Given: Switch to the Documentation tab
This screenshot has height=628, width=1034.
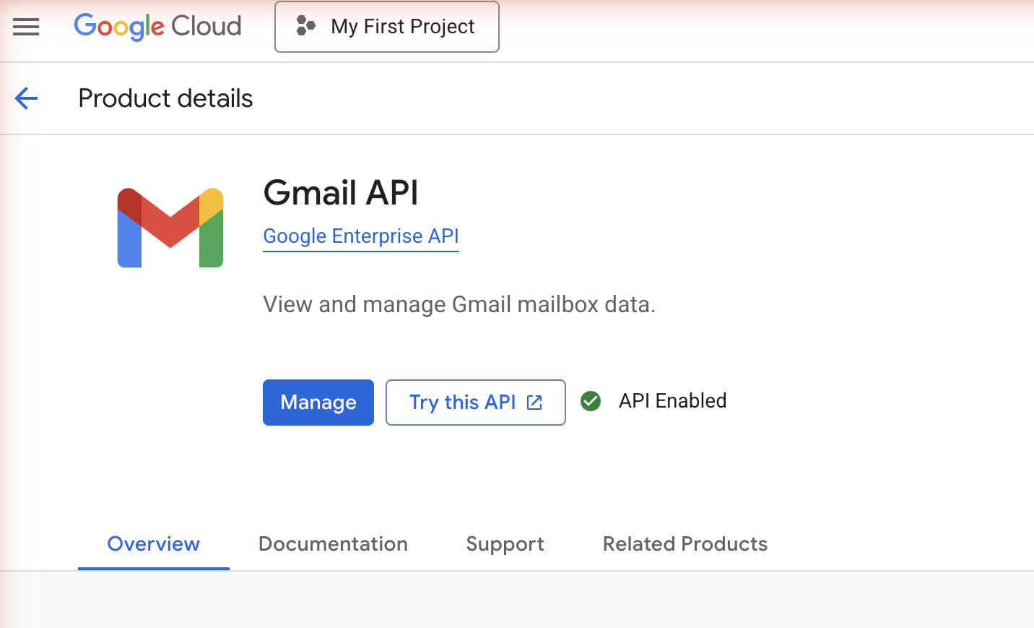Looking at the screenshot, I should click(333, 544).
